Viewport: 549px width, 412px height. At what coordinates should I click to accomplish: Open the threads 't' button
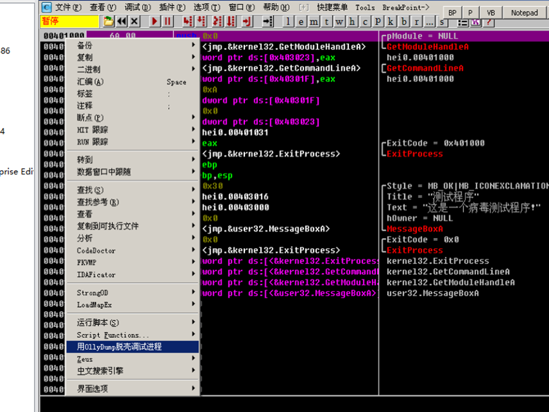point(327,22)
